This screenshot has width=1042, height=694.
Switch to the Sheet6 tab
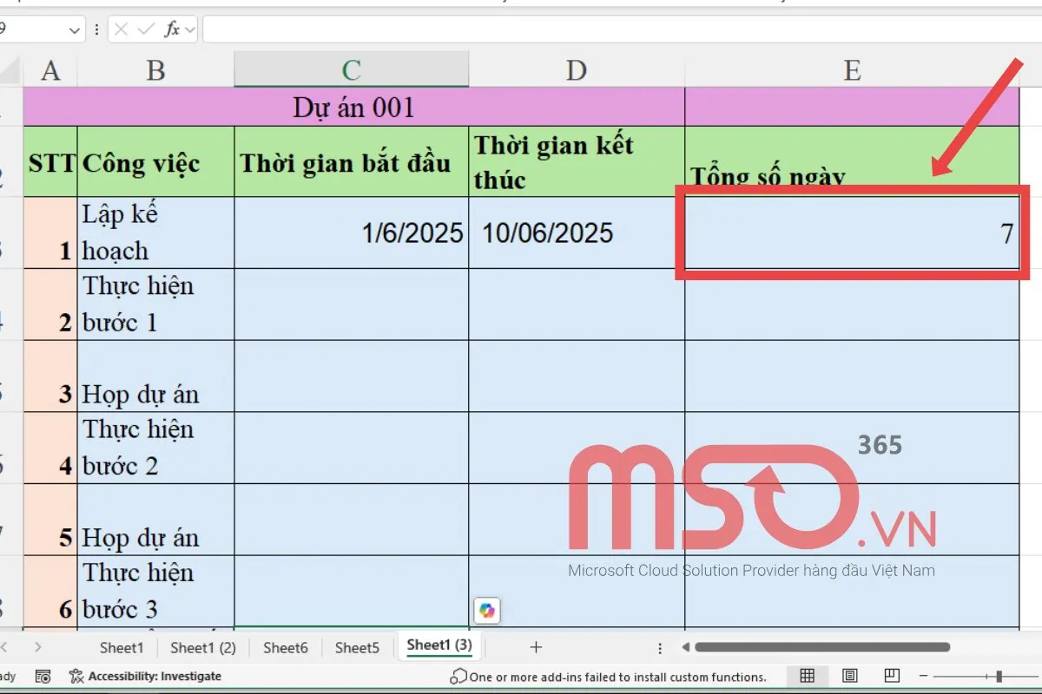point(285,647)
